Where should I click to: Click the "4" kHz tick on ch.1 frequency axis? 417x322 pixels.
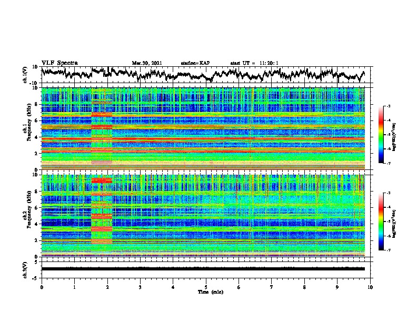(37, 137)
